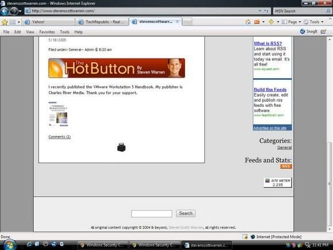Open the Edit menu
This screenshot has width=333, height=250.
pyautogui.click(x=17, y=32)
